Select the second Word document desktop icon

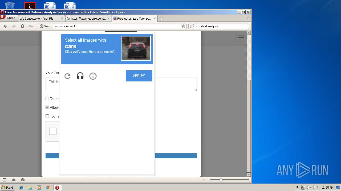(70, 5)
